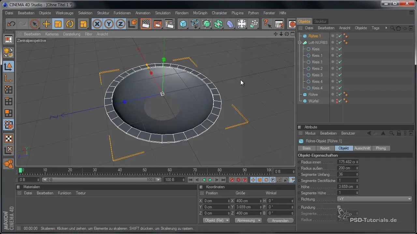
Task: Select Röhre.1 in object manager
Action: [315, 36]
